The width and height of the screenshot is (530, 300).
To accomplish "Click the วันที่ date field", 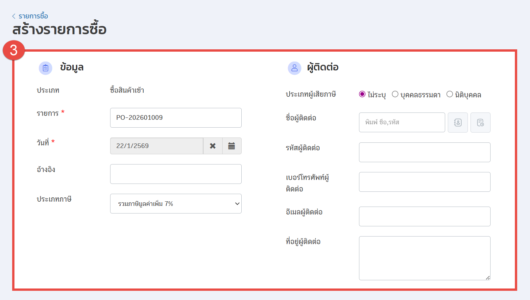I will pos(157,146).
